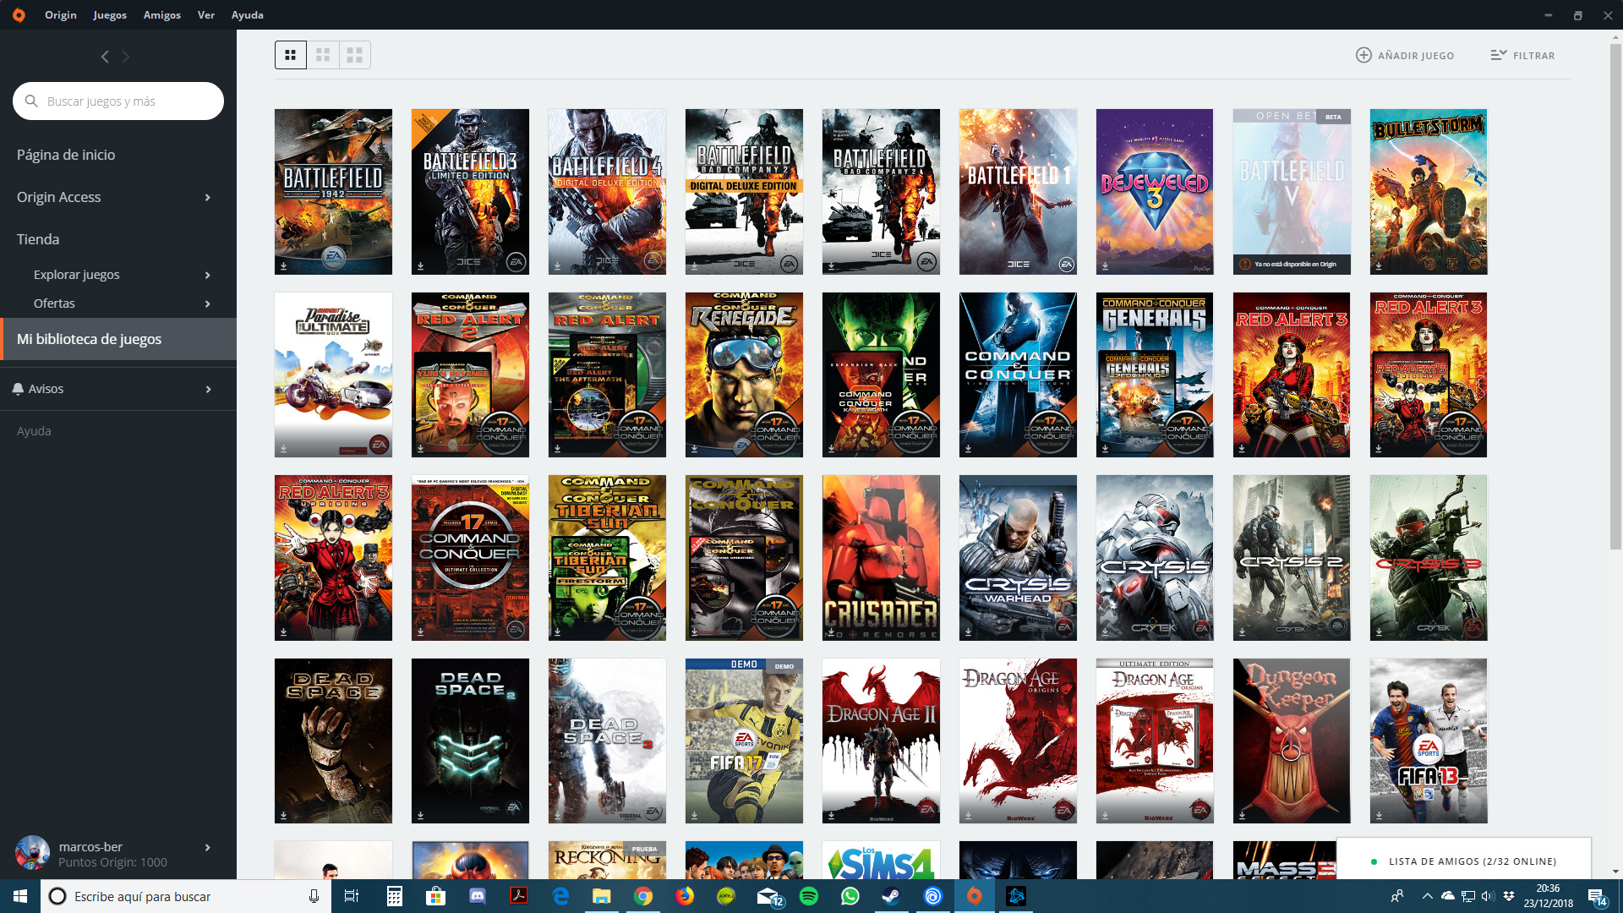This screenshot has height=913, width=1623.
Task: Click the taskbar volume icon
Action: point(1487,896)
